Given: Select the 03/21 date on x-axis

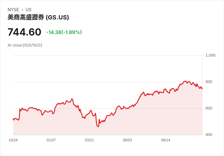Looking at the screenshot, I should 89,140.
